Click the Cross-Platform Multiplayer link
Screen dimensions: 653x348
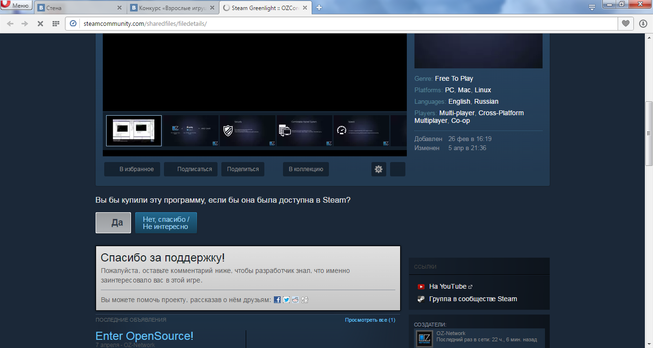pos(469,117)
